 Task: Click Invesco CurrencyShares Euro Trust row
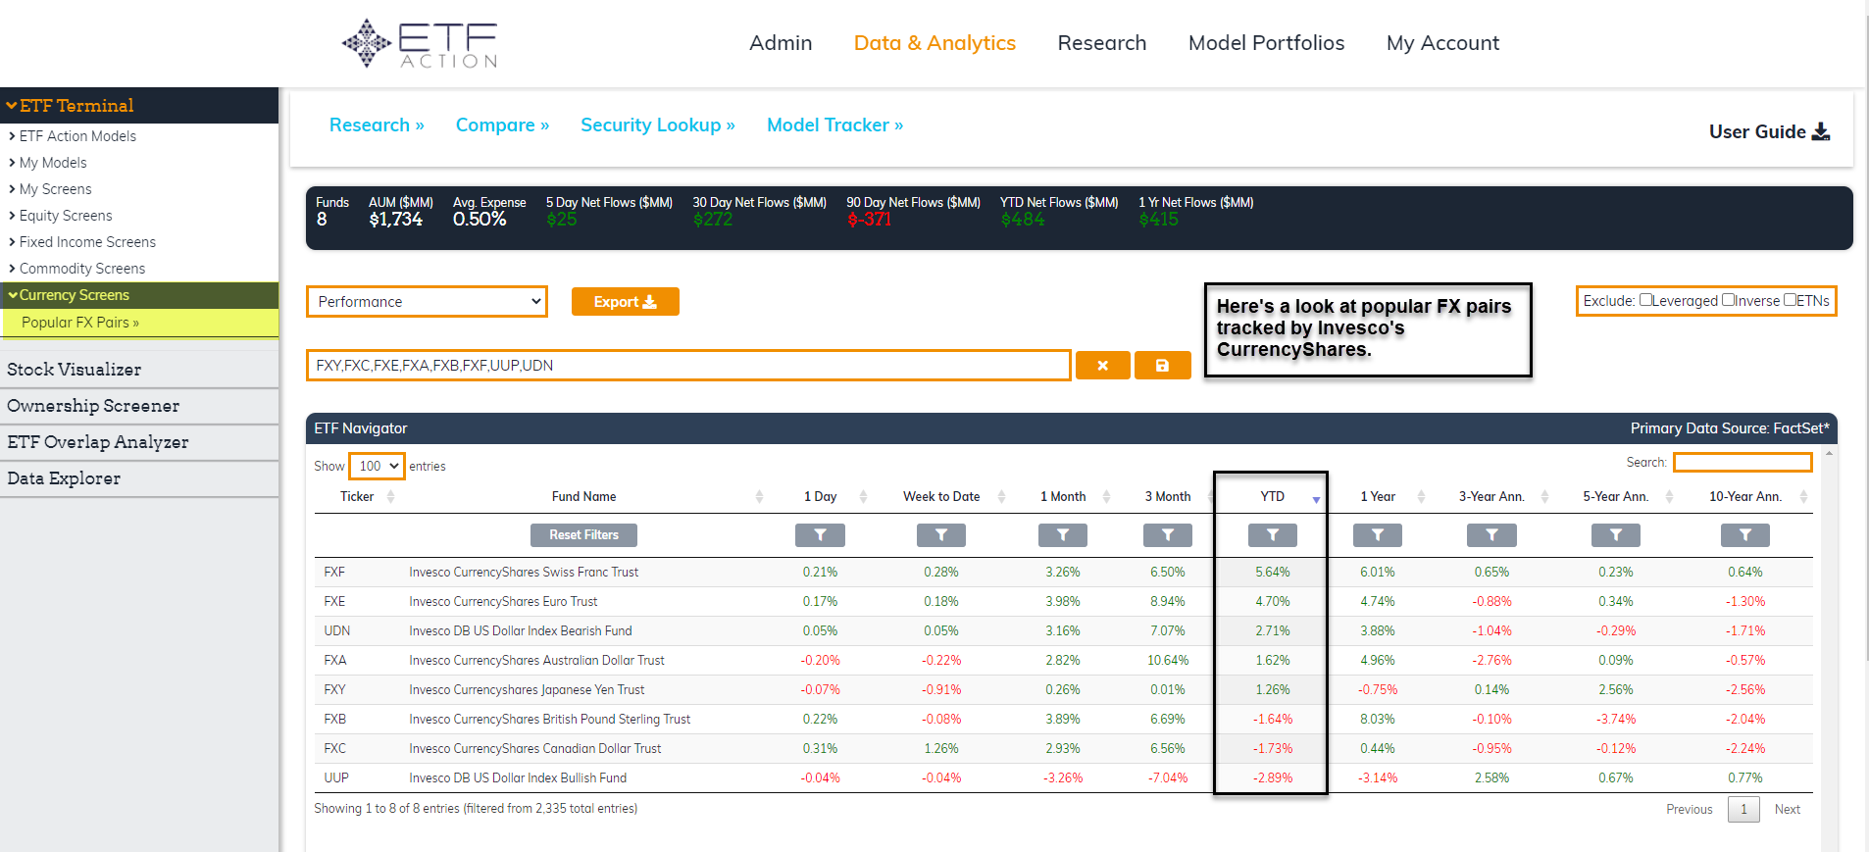[1063, 602]
